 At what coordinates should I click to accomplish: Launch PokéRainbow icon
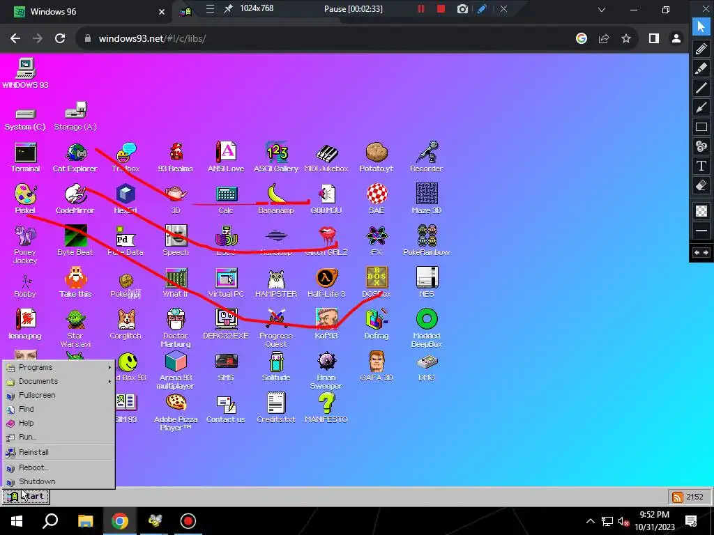(x=426, y=240)
